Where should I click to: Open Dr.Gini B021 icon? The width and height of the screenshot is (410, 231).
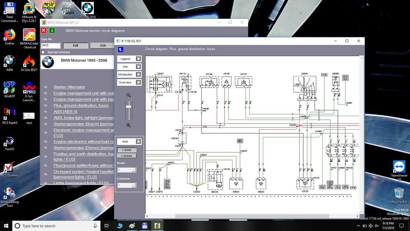pos(29,63)
